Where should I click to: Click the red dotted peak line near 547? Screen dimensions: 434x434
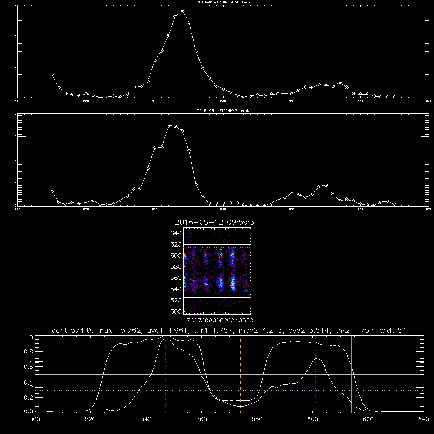(165, 374)
